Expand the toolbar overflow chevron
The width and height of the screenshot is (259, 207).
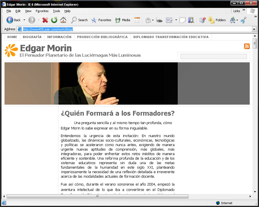click(256, 17)
